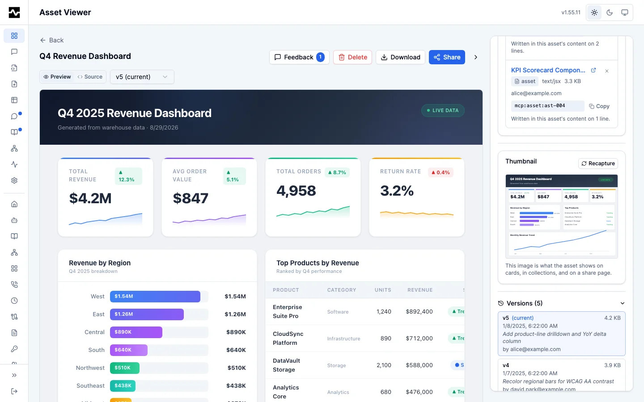Collapse the Versions (5) section chevron
Image resolution: width=644 pixels, height=402 pixels.
(x=623, y=303)
